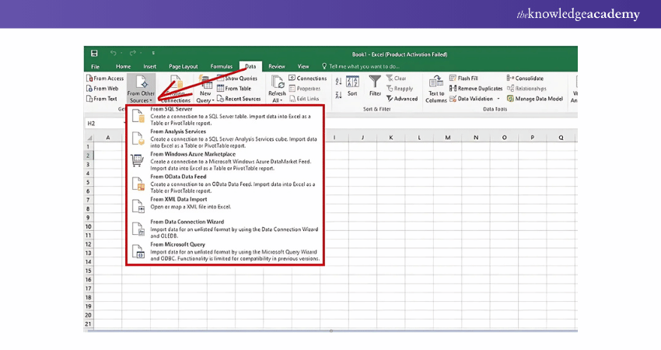Switch to the Formulas ribbon tab

221,67
